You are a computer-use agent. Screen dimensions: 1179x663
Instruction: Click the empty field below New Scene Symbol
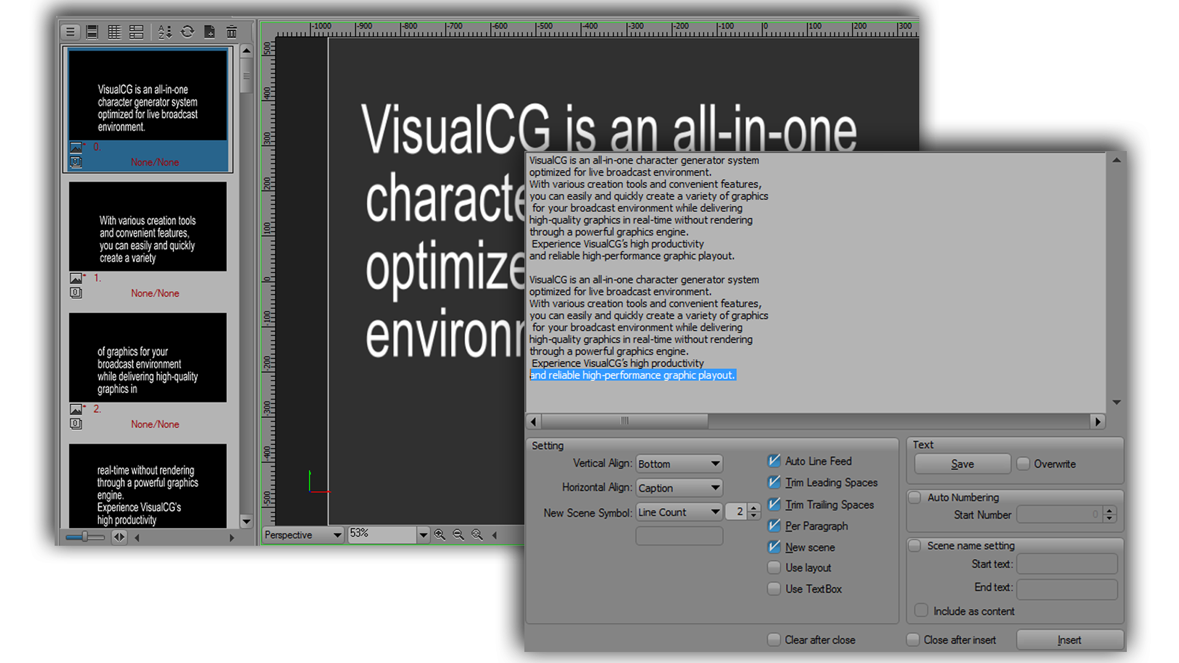point(679,536)
